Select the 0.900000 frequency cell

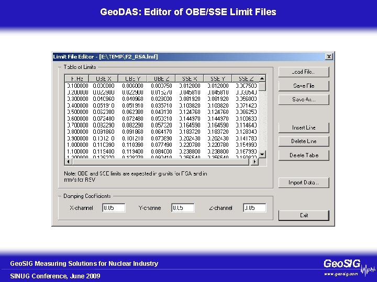[x=77, y=138]
